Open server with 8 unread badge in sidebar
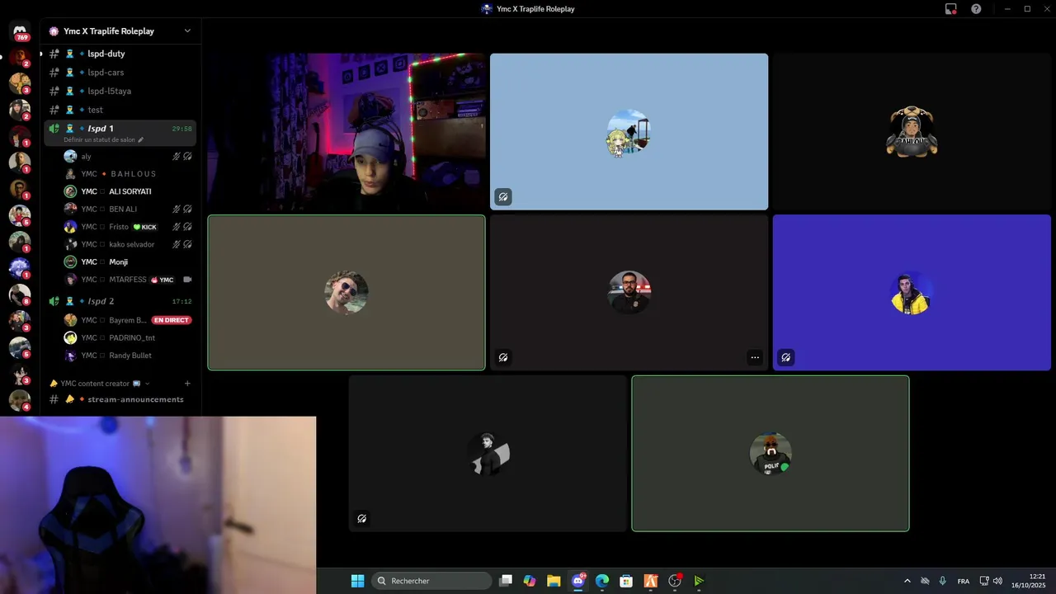The image size is (1056, 594). click(20, 295)
